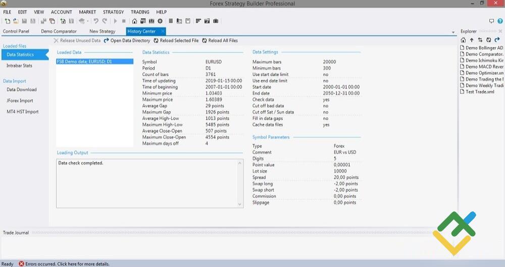Open the STRATEGY menu
This screenshot has height=267, width=505.
point(113,12)
